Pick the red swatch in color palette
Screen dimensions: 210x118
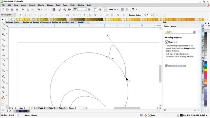click(206, 73)
